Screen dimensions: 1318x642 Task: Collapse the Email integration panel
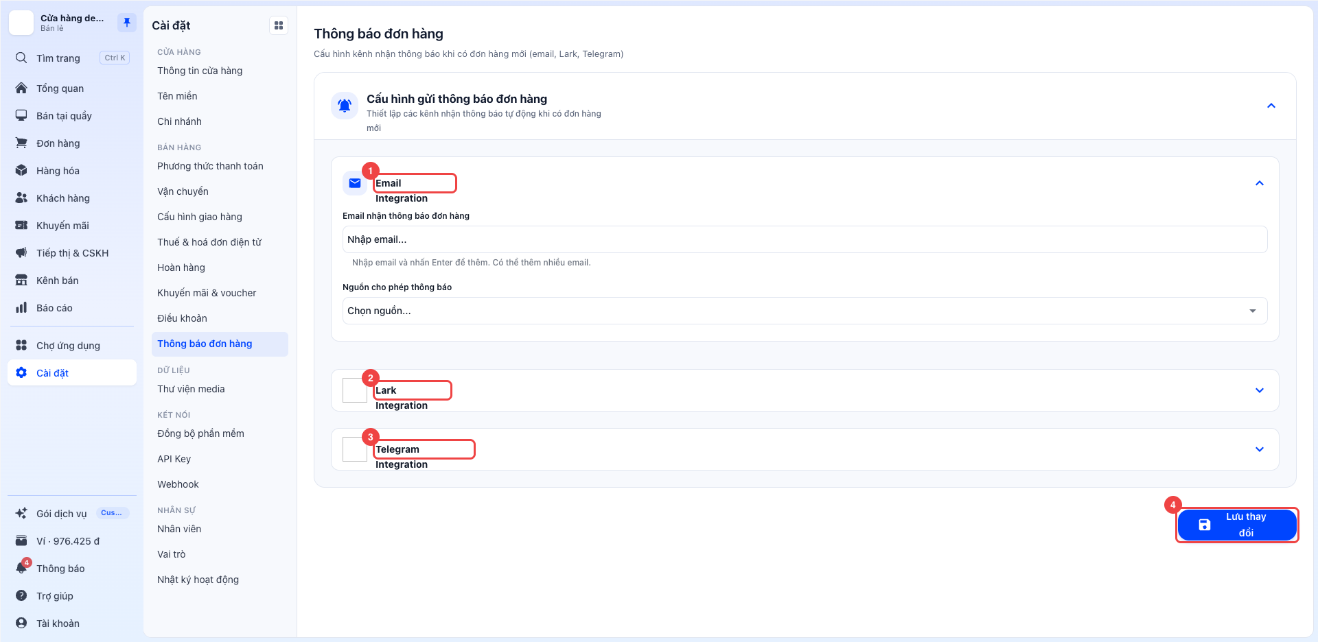[1259, 183]
